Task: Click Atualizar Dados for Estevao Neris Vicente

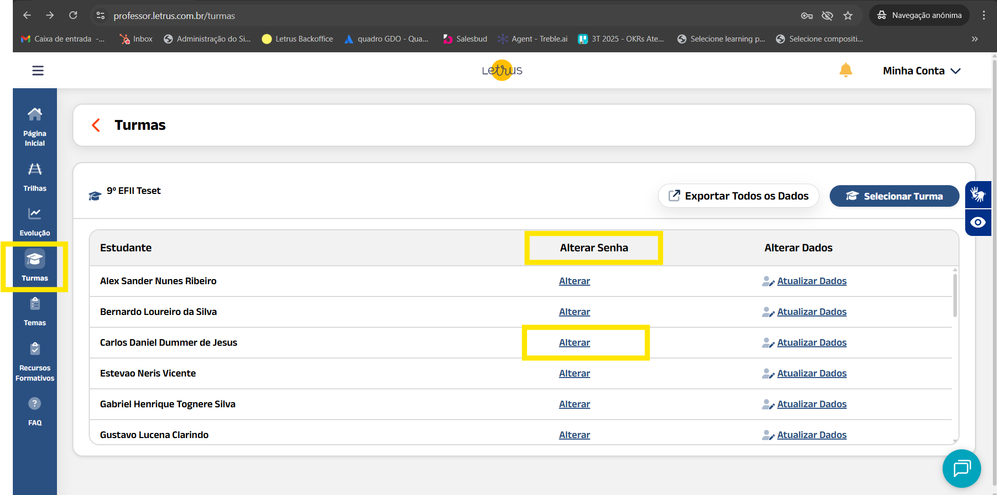Action: [811, 373]
